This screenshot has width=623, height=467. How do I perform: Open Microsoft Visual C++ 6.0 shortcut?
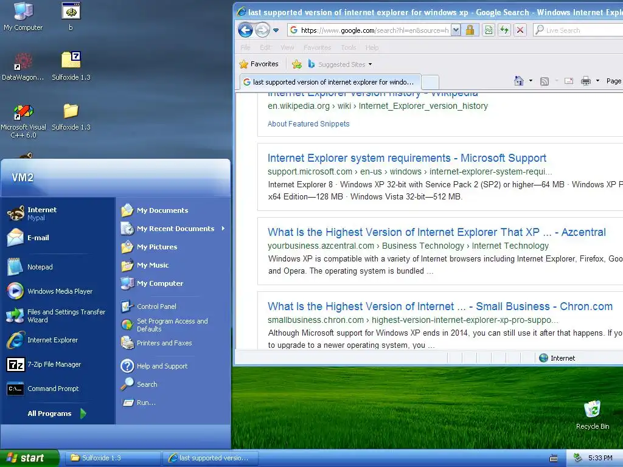[x=23, y=120]
